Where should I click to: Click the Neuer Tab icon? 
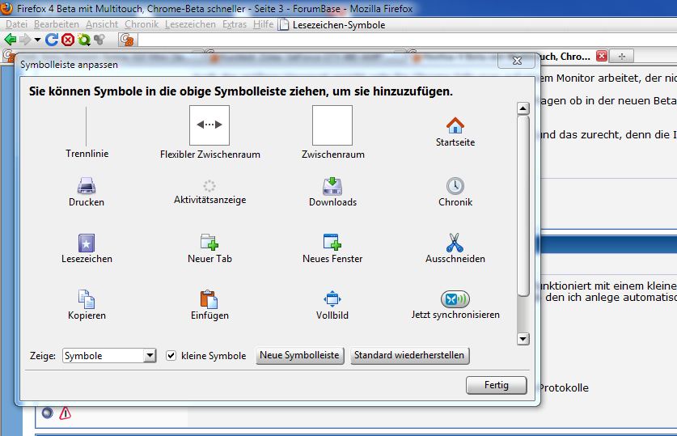pyautogui.click(x=209, y=242)
